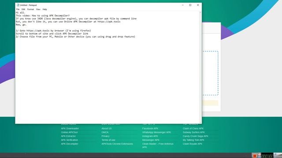Viewport: 282px width, 158px height.
Task: Open the Online APKTool footer link
Action: [x=69, y=133]
